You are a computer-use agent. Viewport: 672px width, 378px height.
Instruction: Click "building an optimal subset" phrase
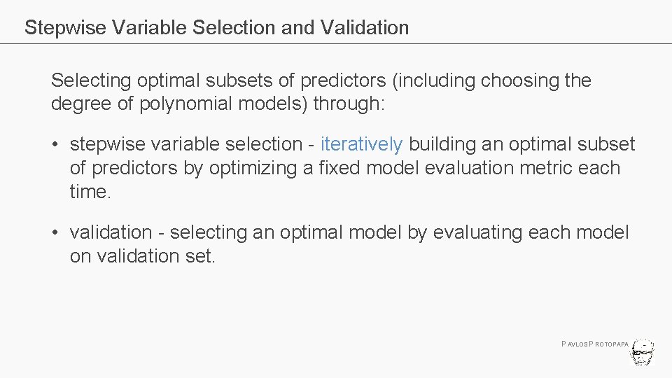click(x=521, y=144)
